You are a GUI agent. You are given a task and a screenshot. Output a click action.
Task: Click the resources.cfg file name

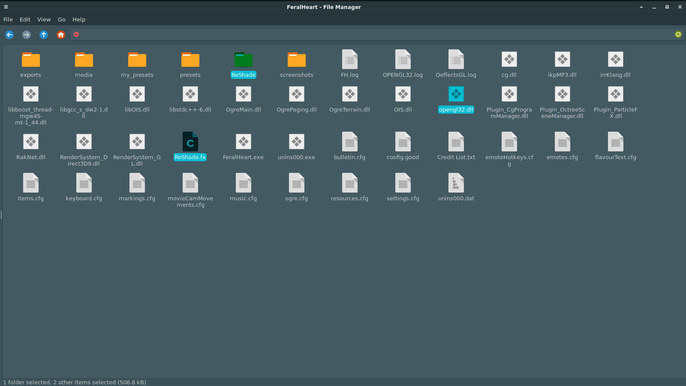coord(350,198)
